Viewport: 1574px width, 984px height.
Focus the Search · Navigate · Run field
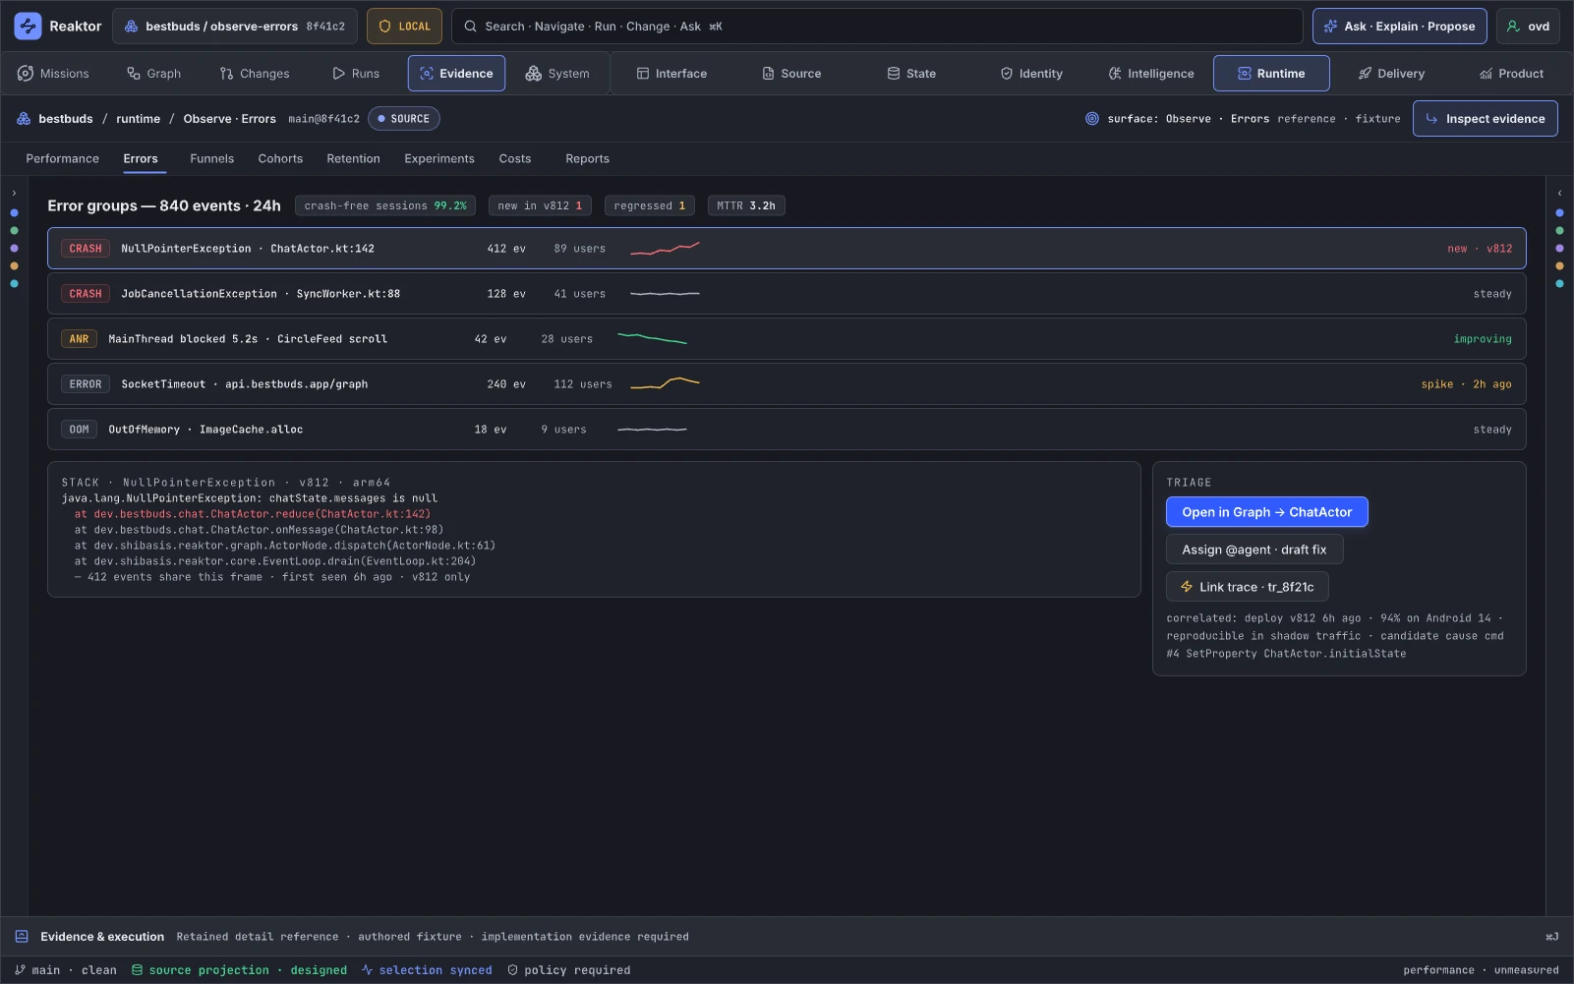pos(877,27)
